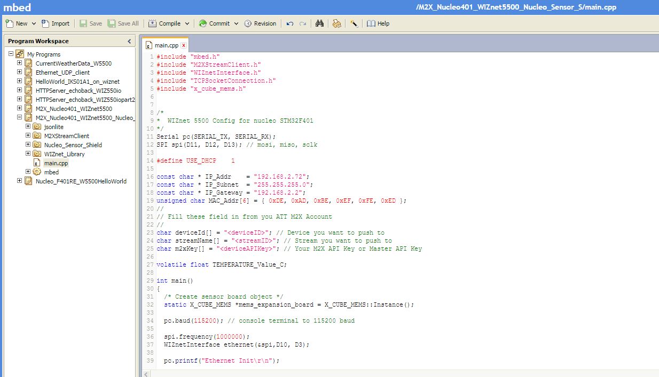This screenshot has width=659, height=377.
Task: Open the Revision history
Action: (260, 23)
